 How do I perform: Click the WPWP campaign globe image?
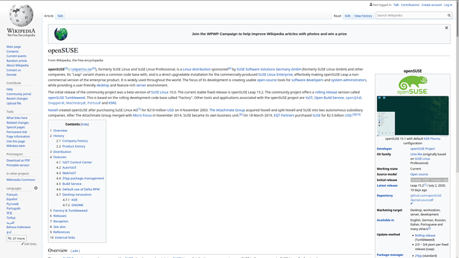pyautogui.click(x=61, y=34)
